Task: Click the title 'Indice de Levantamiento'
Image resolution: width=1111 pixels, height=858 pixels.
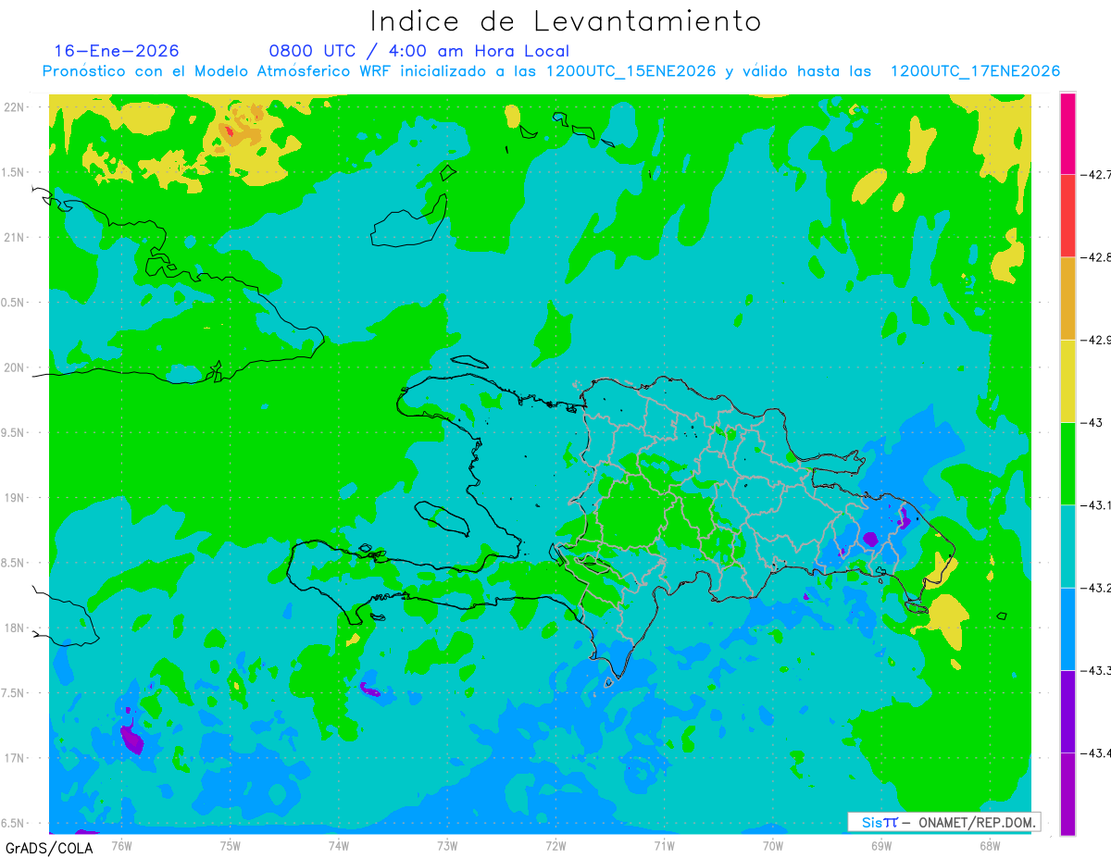Action: (566, 21)
